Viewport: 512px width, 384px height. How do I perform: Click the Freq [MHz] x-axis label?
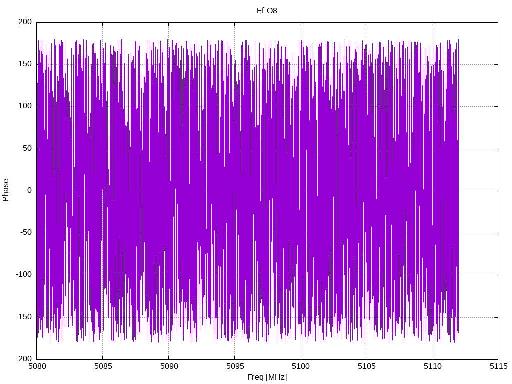(267, 377)
